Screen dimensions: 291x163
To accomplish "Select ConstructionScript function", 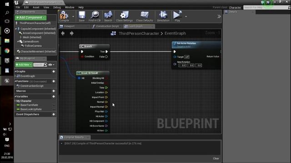I will 32,86.
